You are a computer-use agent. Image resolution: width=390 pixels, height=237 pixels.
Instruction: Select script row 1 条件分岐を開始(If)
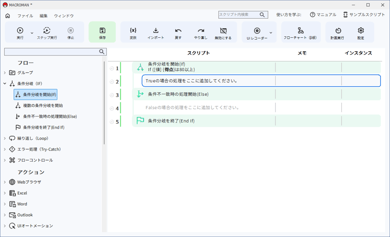point(256,67)
